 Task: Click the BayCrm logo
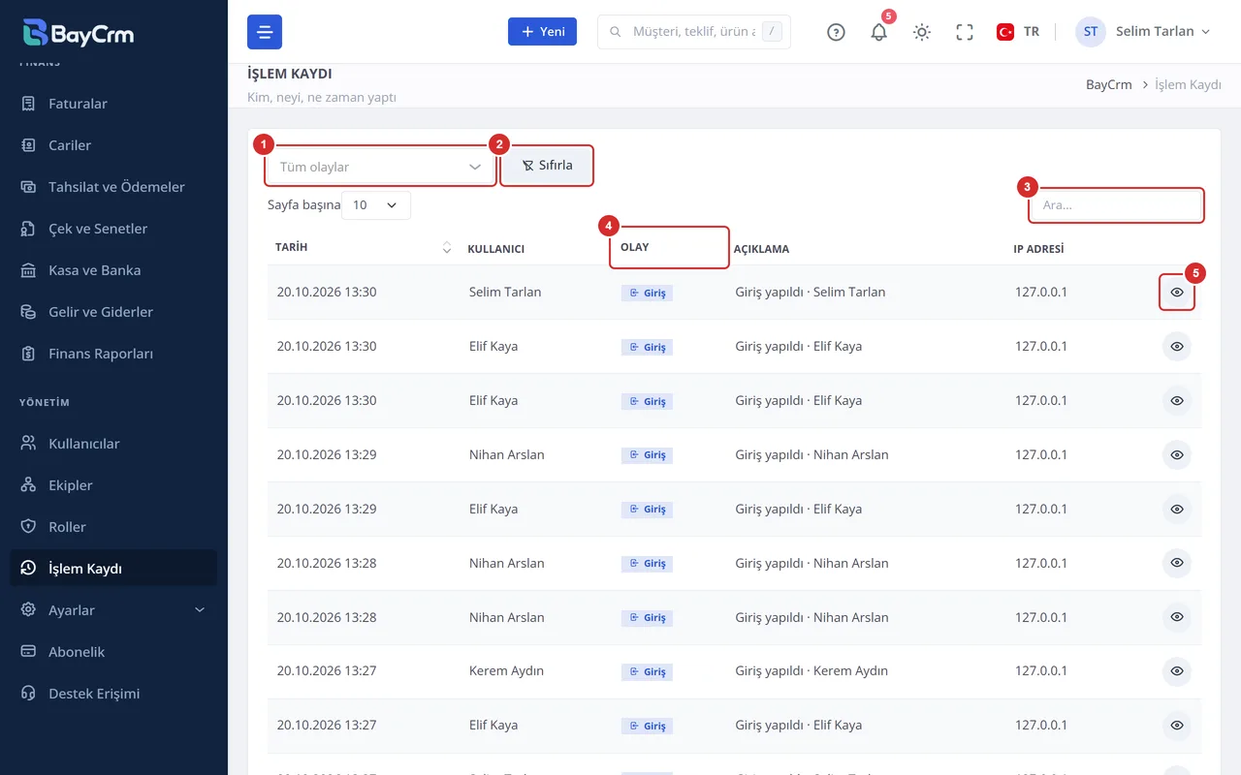79,33
